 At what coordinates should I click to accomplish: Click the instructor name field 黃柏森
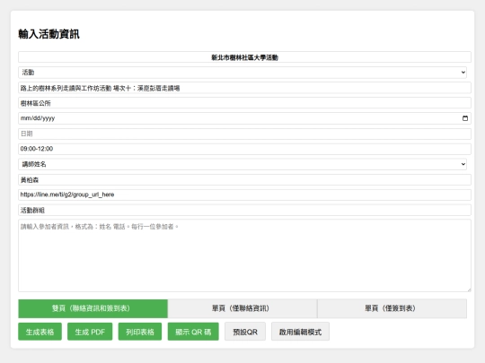244,179
